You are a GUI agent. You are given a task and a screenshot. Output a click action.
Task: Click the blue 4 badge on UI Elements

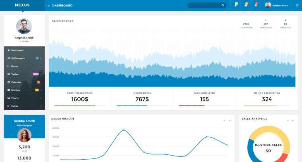37,58
